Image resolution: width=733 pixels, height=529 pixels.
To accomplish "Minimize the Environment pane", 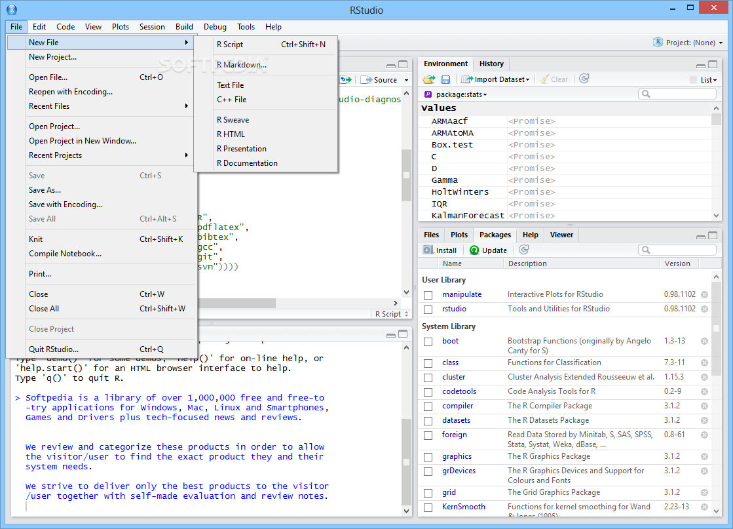I will tap(700, 66).
